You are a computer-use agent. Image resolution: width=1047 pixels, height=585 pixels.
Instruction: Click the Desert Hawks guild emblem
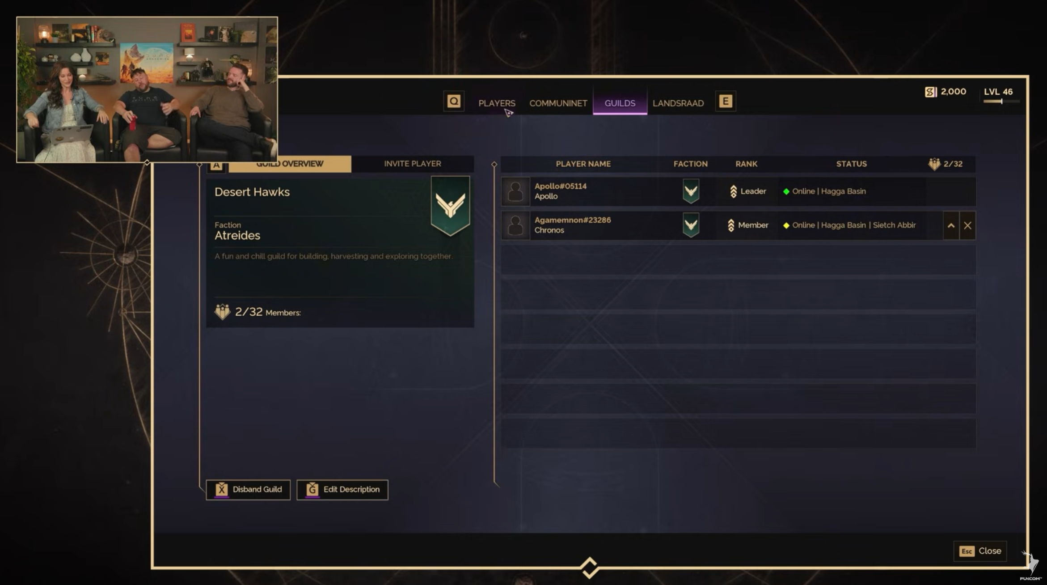(450, 205)
